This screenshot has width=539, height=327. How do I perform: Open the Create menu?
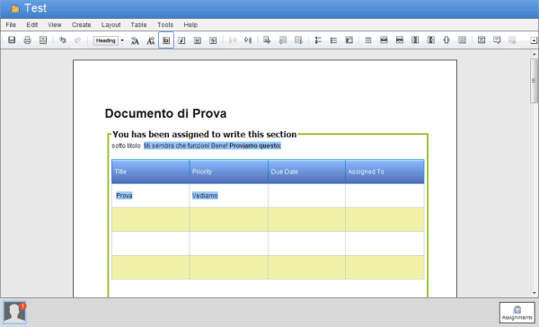tap(81, 25)
